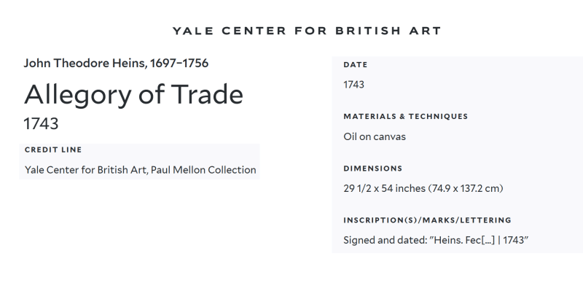The height and width of the screenshot is (294, 583).
Task: Click the MATERIALS & TECHNIQUES label
Action: click(x=405, y=116)
